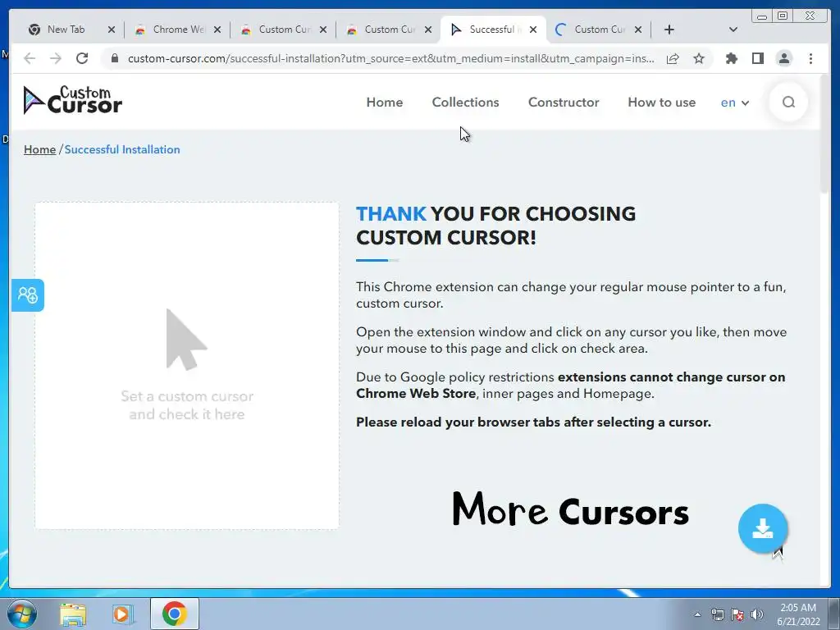
Task: Click the More Cursors heading
Action: pyautogui.click(x=570, y=510)
